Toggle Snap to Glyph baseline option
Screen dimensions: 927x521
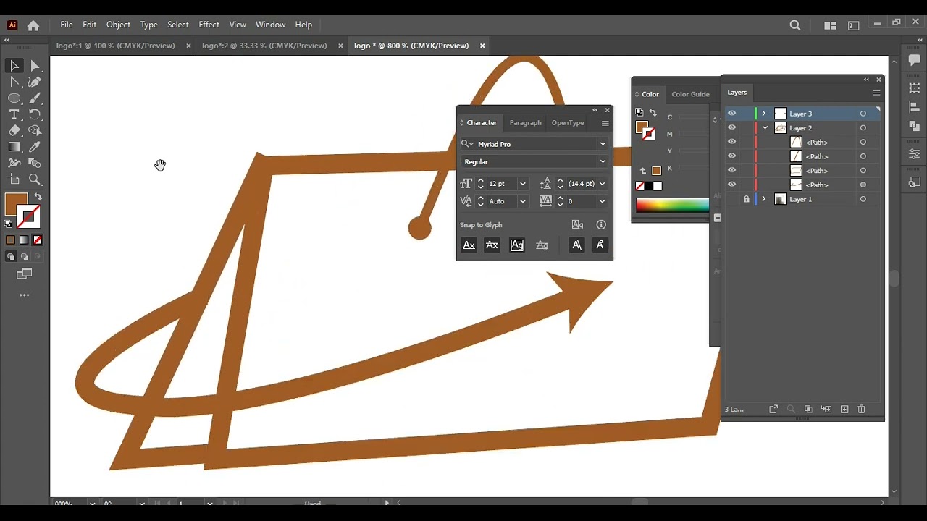[x=469, y=245]
